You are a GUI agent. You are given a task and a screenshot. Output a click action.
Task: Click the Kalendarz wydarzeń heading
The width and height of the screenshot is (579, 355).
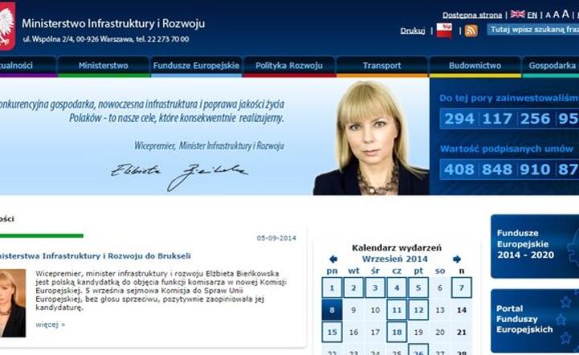[x=396, y=247]
